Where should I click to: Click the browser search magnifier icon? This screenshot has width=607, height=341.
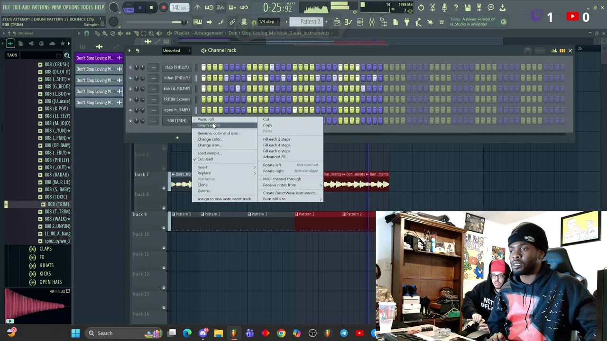(67, 55)
